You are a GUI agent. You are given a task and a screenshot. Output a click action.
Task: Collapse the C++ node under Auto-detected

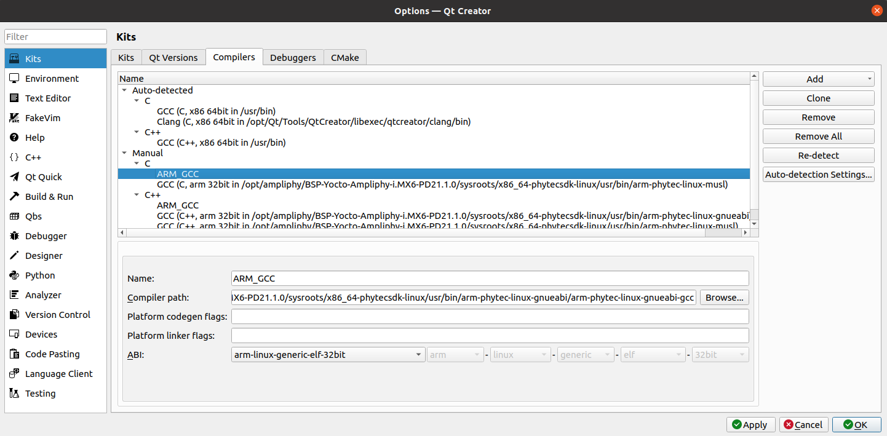(137, 132)
